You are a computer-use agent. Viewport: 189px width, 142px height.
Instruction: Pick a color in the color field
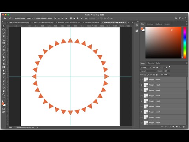163,43
